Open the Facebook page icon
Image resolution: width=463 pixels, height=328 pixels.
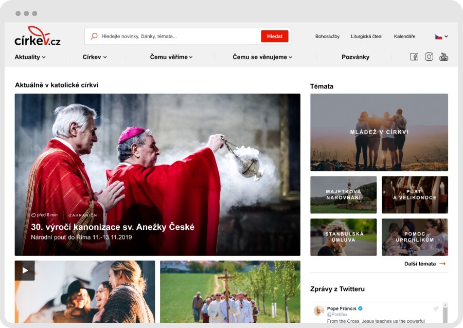pyautogui.click(x=414, y=57)
